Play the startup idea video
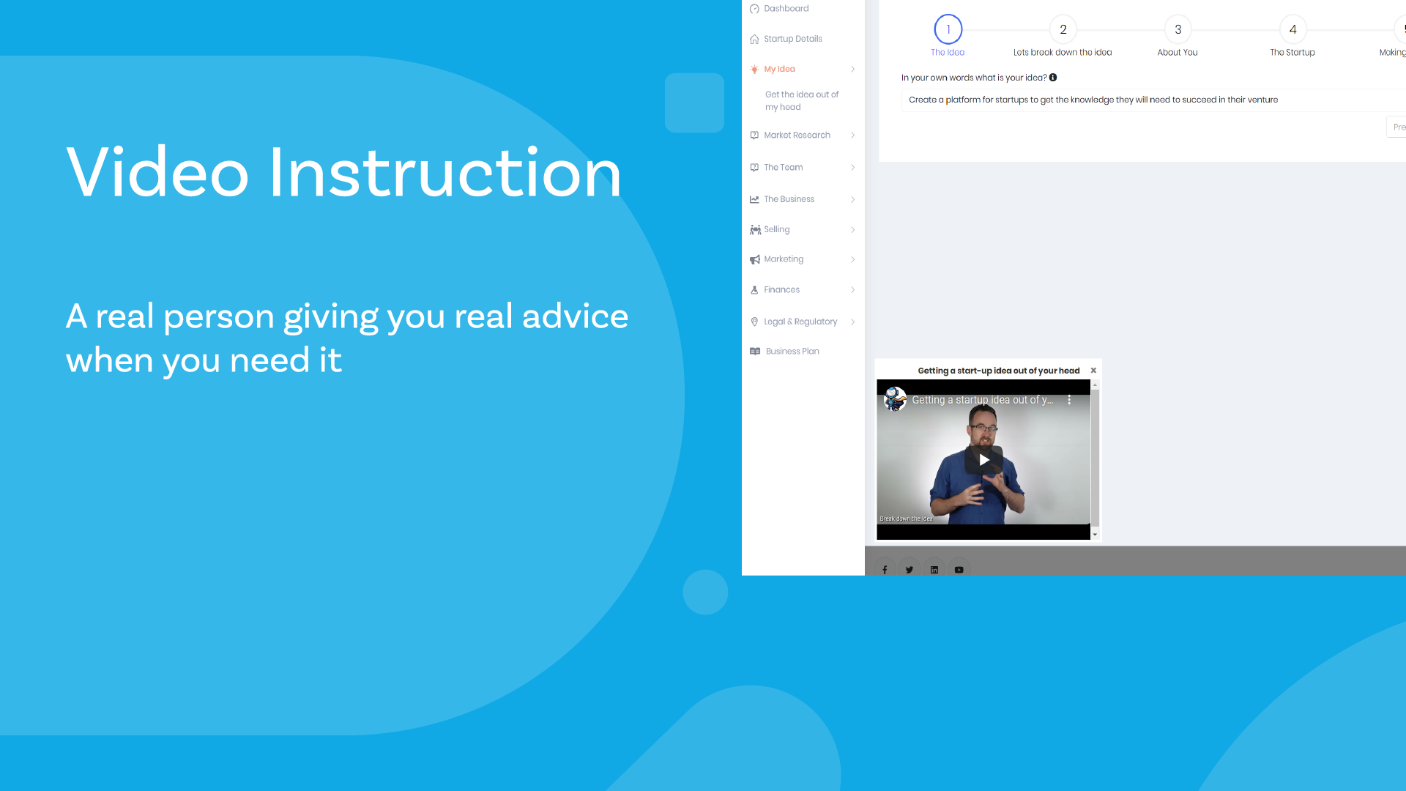 click(x=983, y=460)
